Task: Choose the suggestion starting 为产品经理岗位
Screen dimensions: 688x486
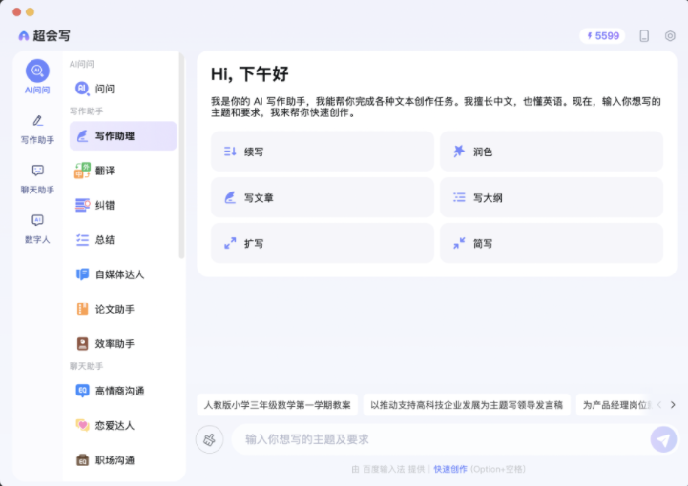Action: (616, 405)
